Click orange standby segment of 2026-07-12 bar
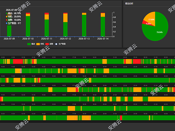Screen dimensions: 175x131 click(x=65, y=18)
